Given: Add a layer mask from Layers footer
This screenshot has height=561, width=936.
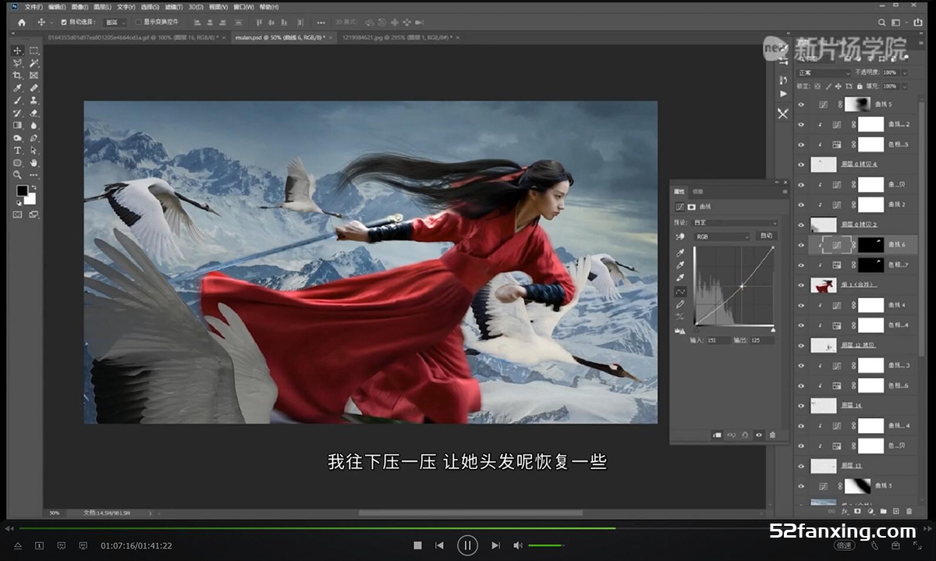Looking at the screenshot, I should (x=857, y=512).
